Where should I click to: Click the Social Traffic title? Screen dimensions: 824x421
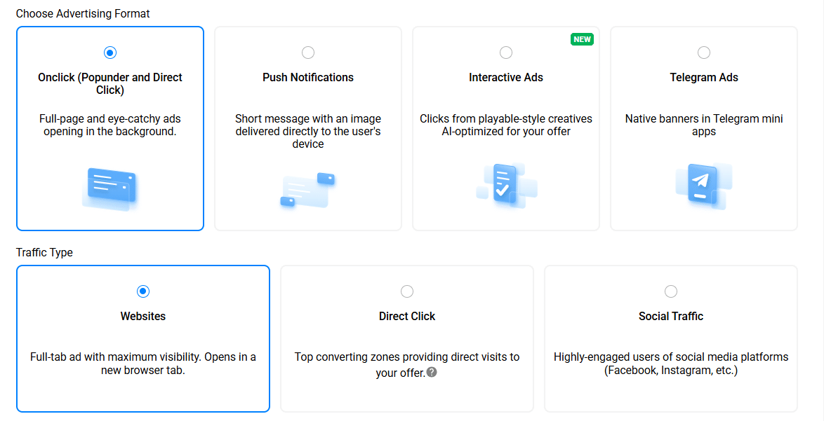pos(671,317)
